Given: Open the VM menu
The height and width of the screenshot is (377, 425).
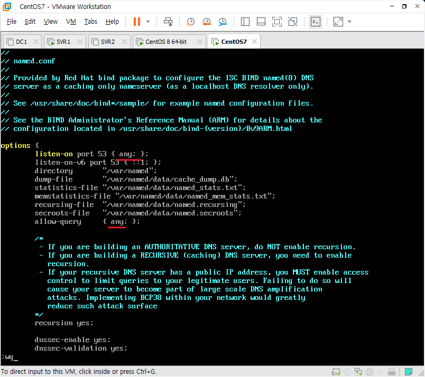Looking at the screenshot, I should pos(71,22).
